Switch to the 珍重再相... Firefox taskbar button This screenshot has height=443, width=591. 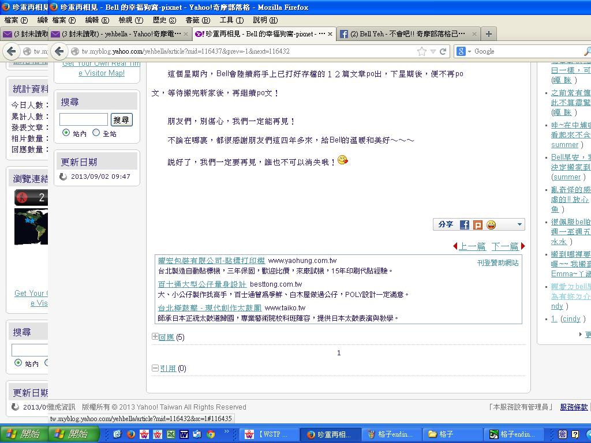coord(331,434)
